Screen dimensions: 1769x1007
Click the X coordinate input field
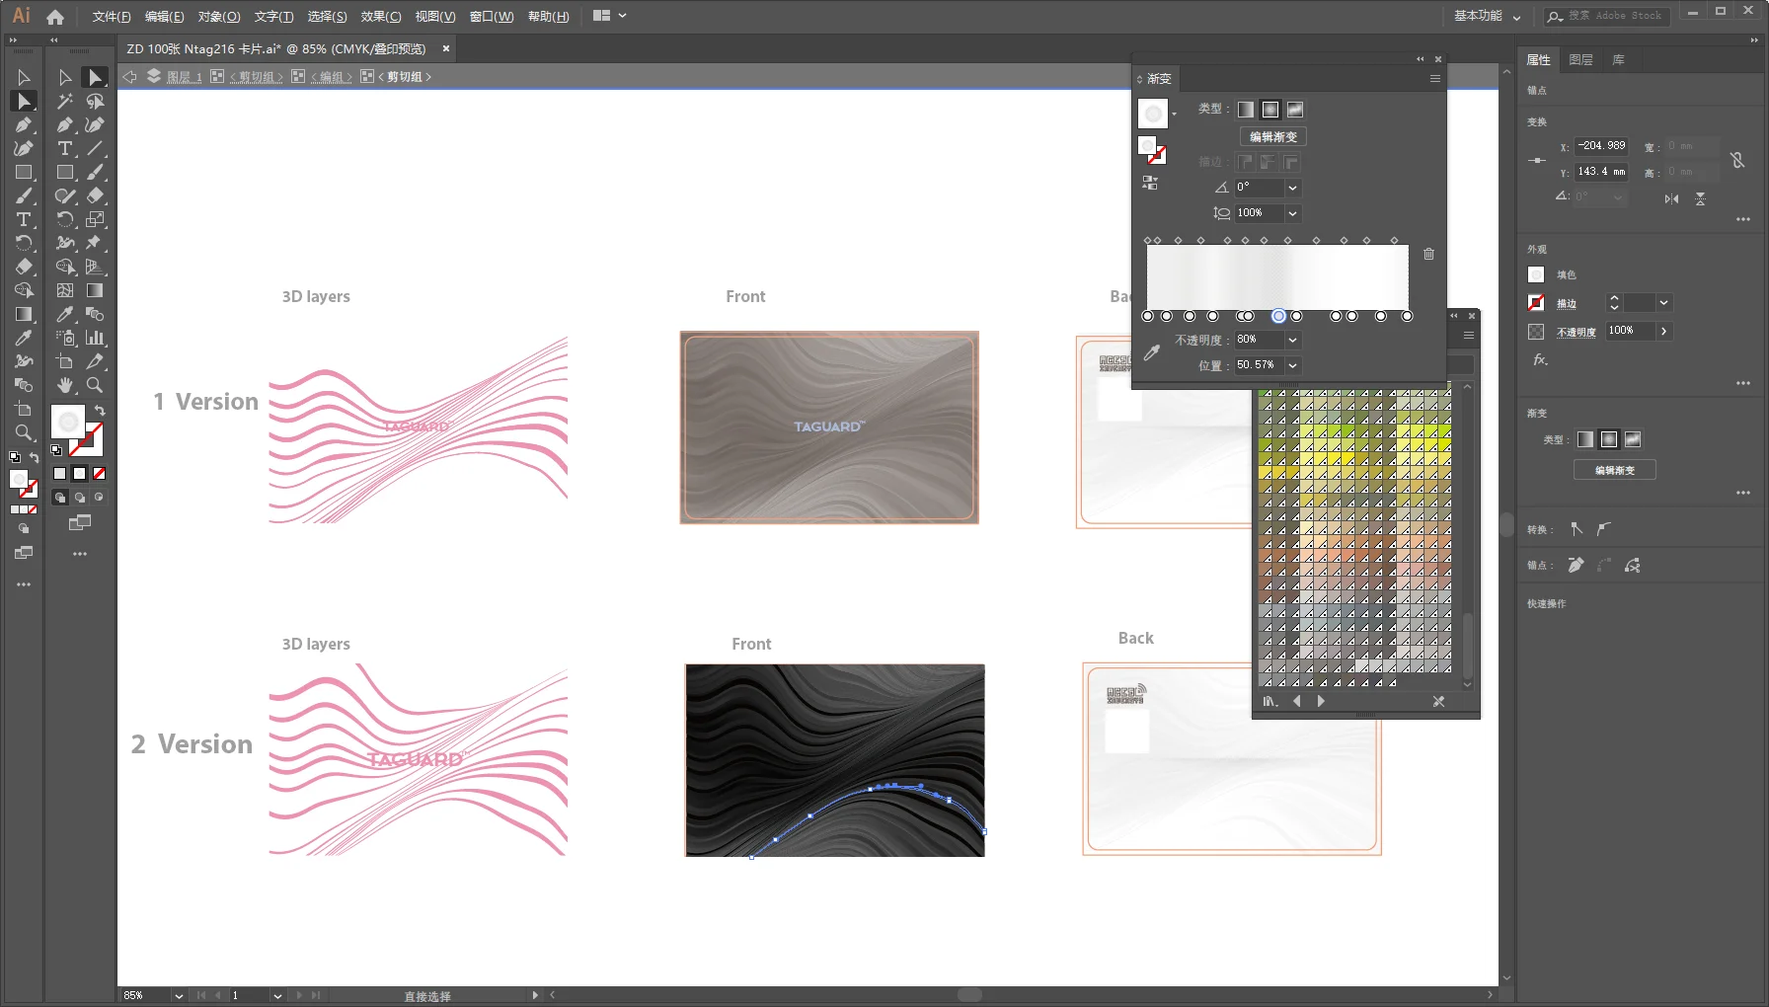pyautogui.click(x=1600, y=146)
